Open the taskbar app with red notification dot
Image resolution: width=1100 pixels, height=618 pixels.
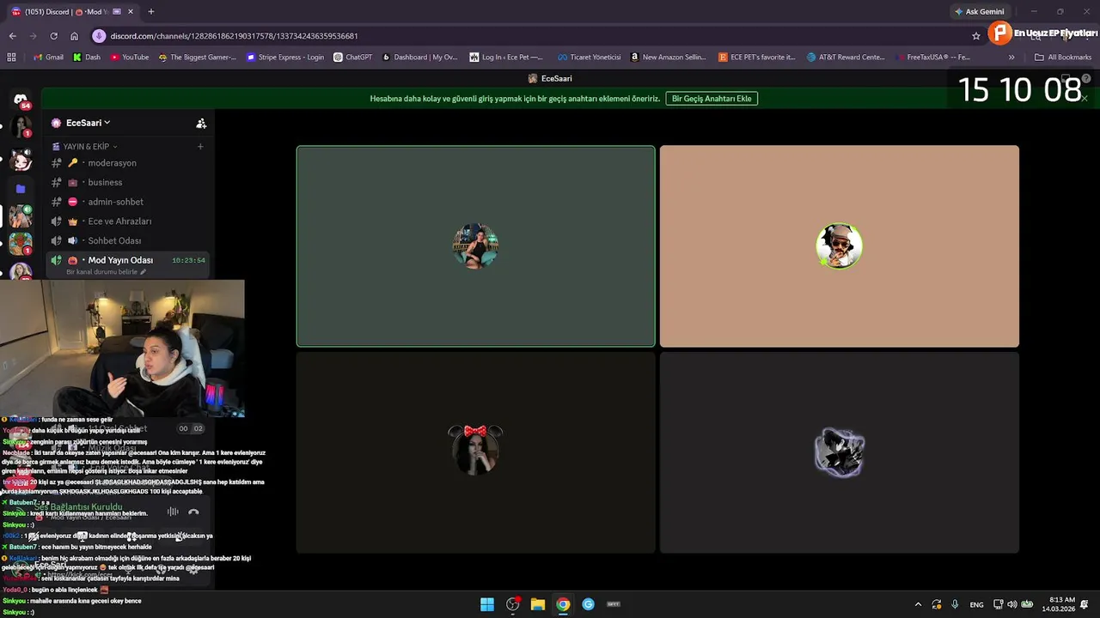pos(513,604)
